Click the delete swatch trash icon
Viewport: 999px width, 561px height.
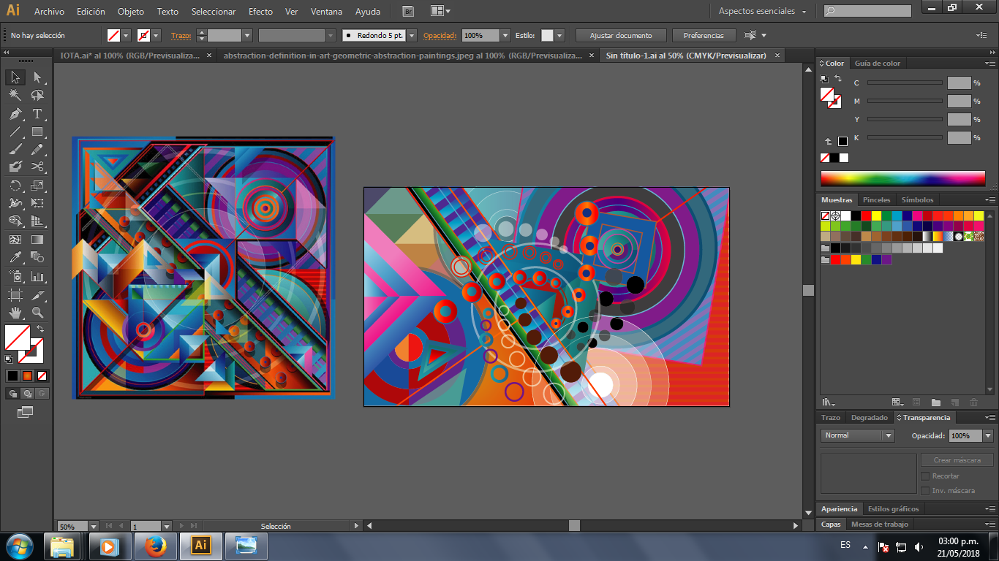973,402
